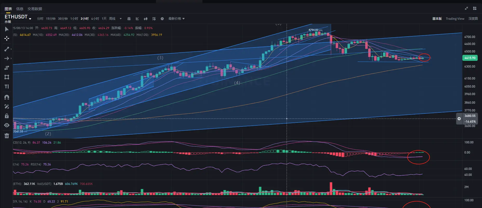Select the rectangle shape tool
Image resolution: width=482 pixels, height=208 pixels.
coord(7,77)
